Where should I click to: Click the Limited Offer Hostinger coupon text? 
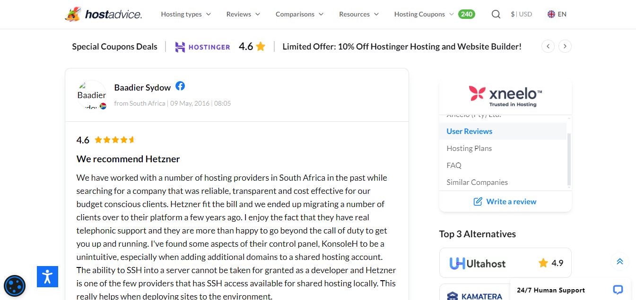[x=402, y=46]
